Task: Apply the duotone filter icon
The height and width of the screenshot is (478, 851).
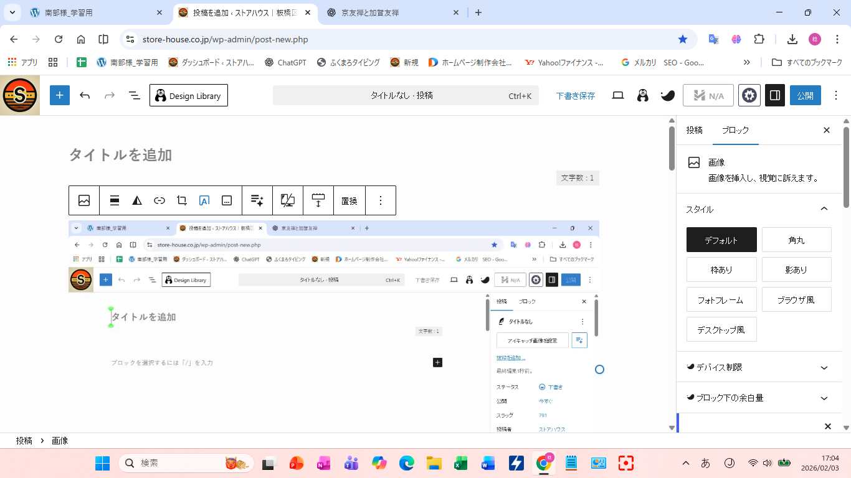Action: pyautogui.click(x=137, y=200)
